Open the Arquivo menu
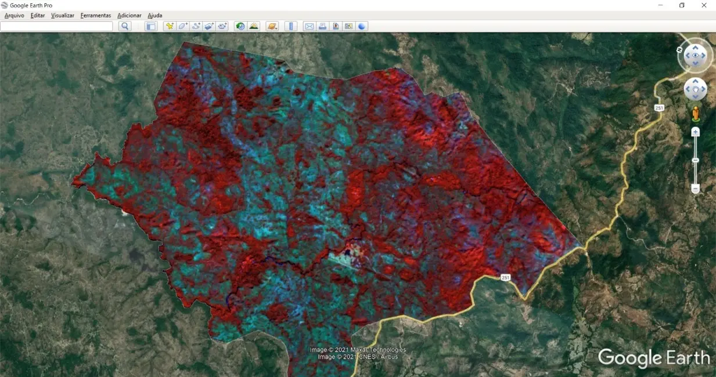 point(15,16)
